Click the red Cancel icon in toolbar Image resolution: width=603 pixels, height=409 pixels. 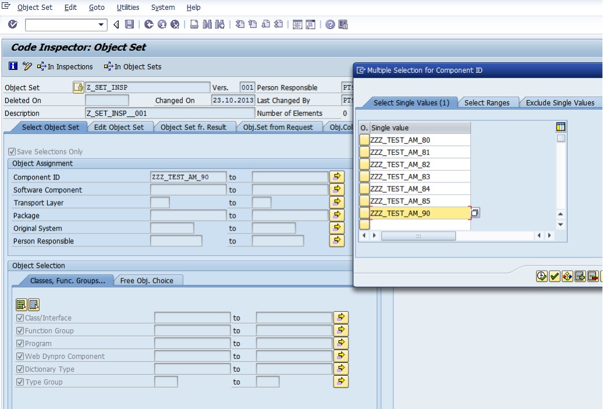[x=175, y=24]
